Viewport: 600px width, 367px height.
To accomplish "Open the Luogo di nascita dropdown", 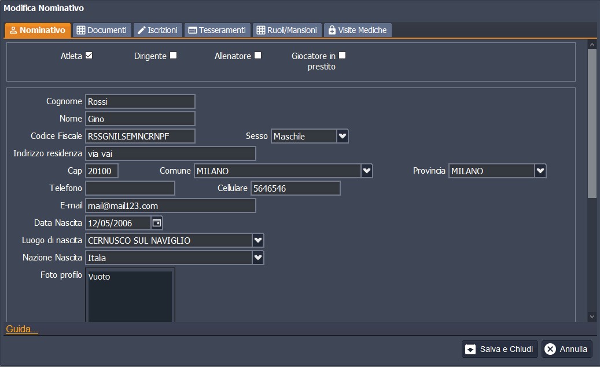I will (x=258, y=240).
